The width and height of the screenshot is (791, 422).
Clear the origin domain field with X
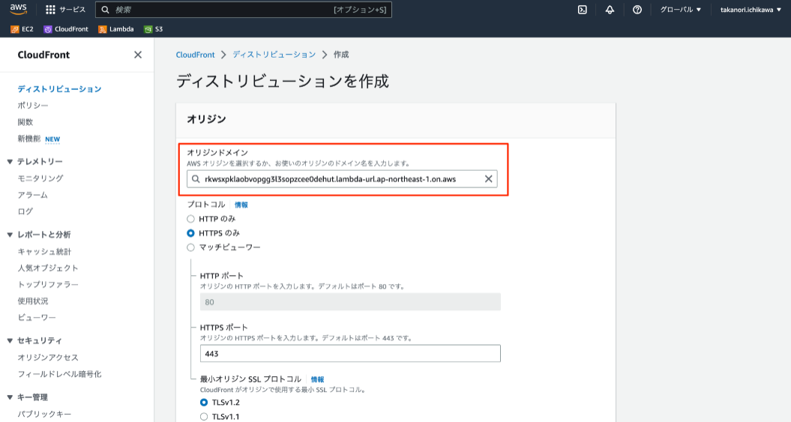[488, 179]
